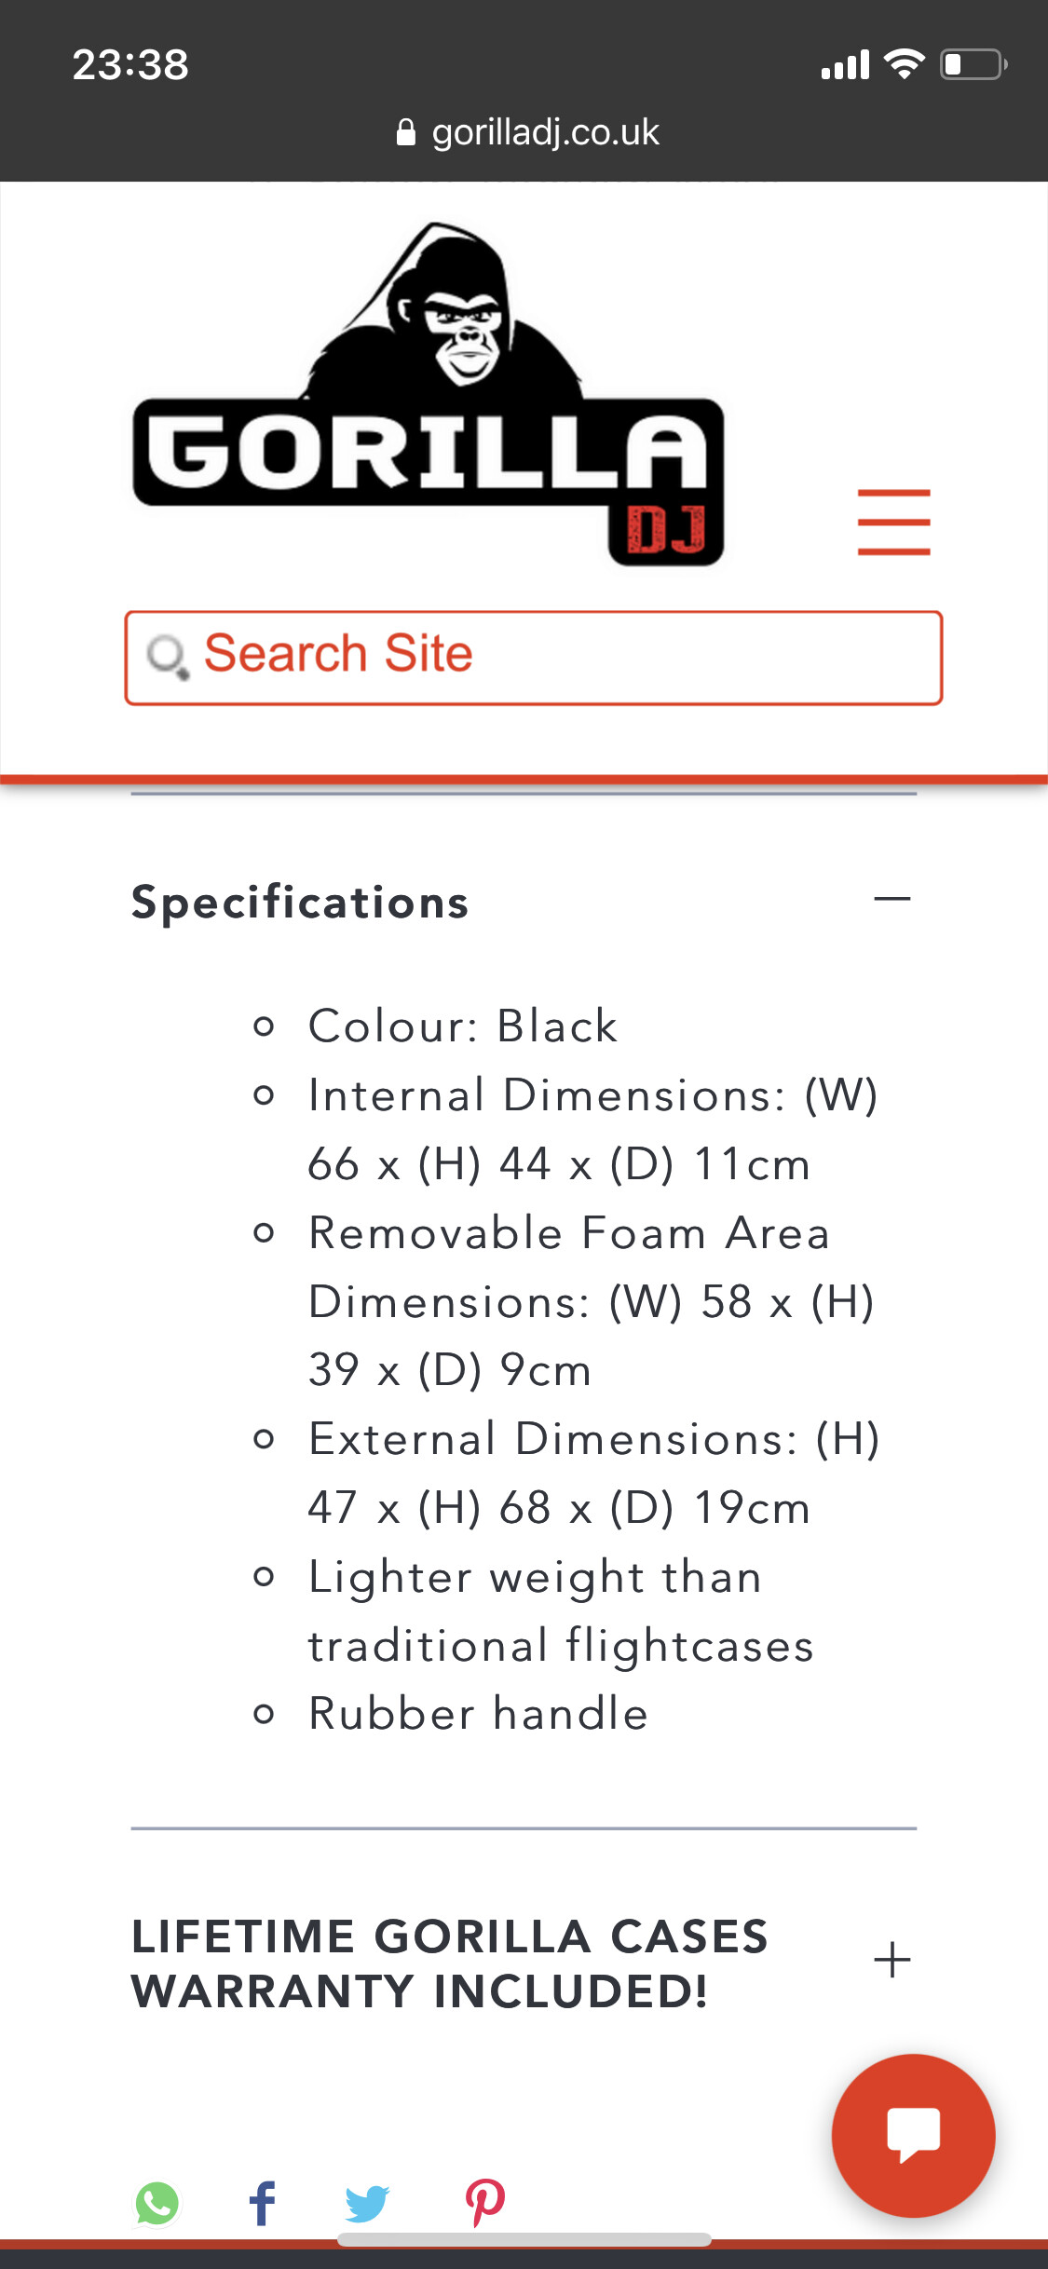
Task: Tap the Specifications heading
Action: [x=300, y=903]
